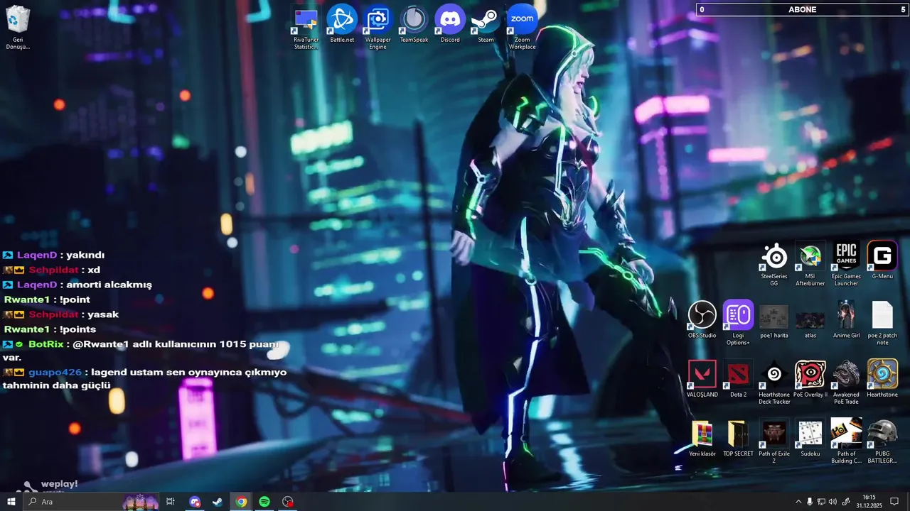This screenshot has height=511, width=910.
Task: Select the Hearthstone game shortcut
Action: click(x=882, y=378)
